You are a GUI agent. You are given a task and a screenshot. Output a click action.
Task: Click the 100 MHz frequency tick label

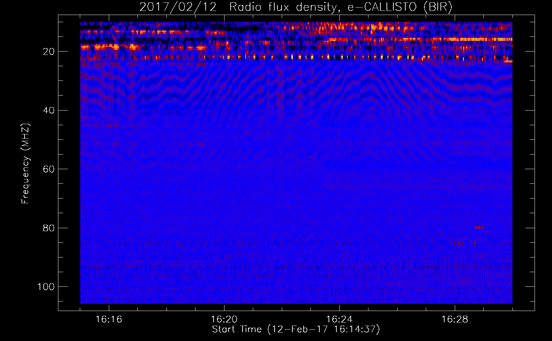(46, 287)
